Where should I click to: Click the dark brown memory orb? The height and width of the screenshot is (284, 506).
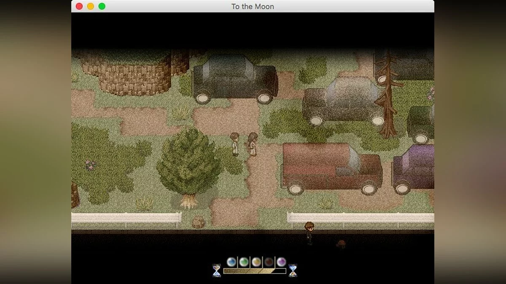[269, 262]
